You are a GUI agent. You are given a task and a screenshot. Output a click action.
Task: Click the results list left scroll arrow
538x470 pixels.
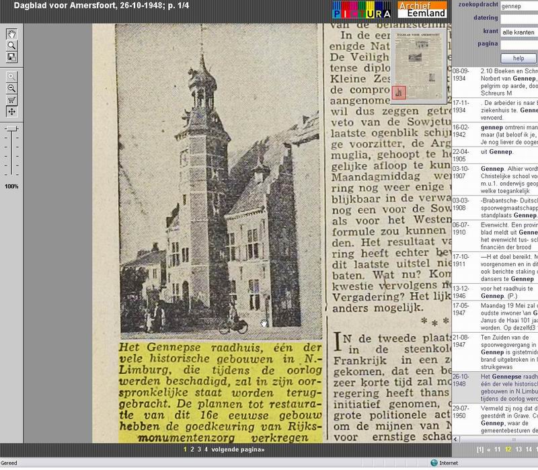(456, 439)
